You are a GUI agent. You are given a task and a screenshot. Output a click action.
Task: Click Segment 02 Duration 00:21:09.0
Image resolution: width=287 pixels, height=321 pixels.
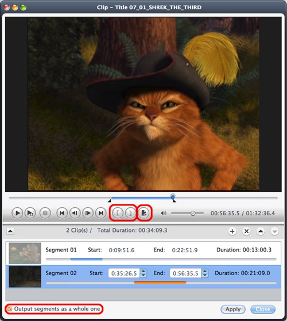coord(242,273)
